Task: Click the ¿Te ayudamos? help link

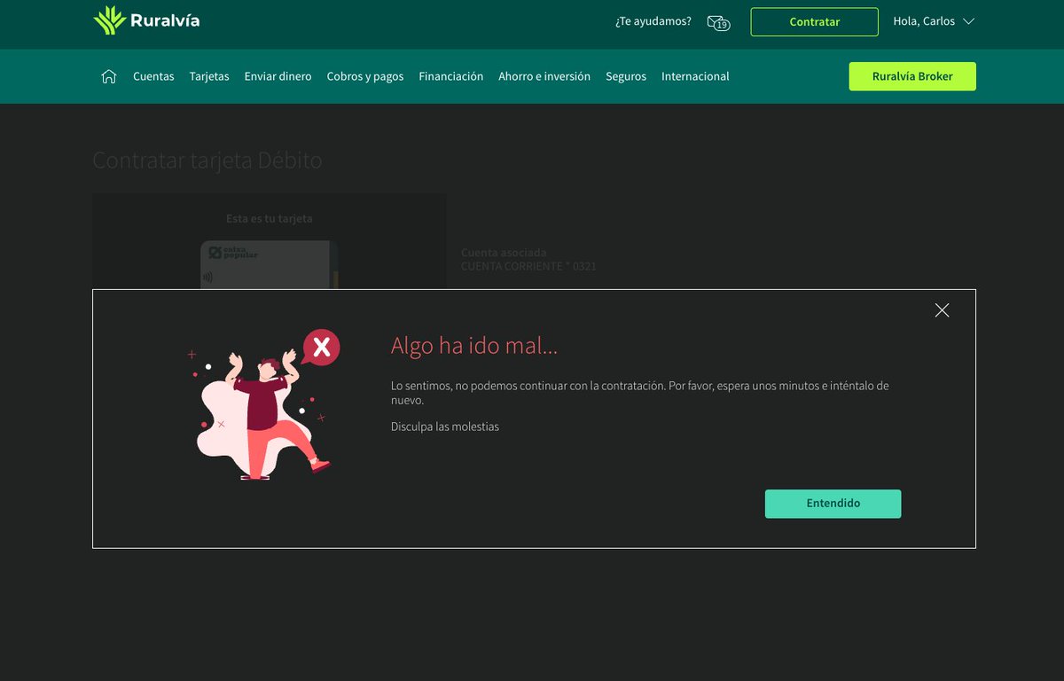Action: 653,20
